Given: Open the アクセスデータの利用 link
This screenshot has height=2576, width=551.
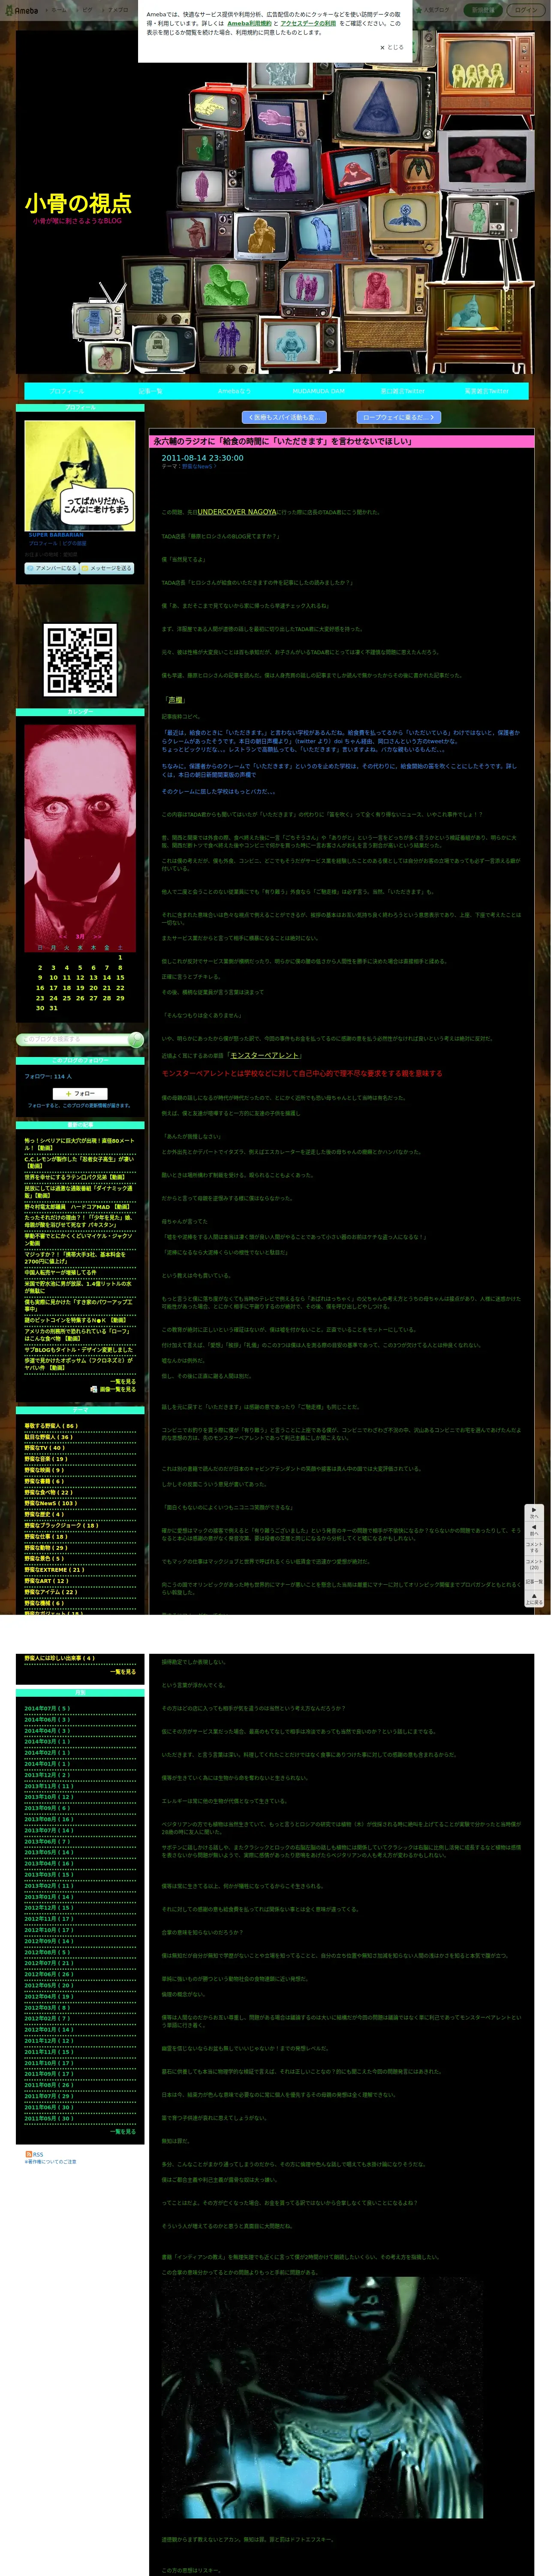Looking at the screenshot, I should point(307,23).
